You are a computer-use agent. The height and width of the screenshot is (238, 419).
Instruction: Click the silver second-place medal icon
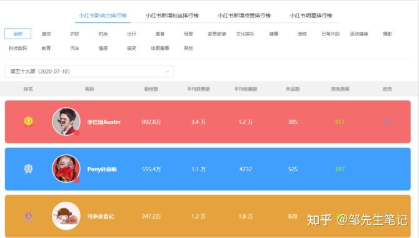[28, 169]
